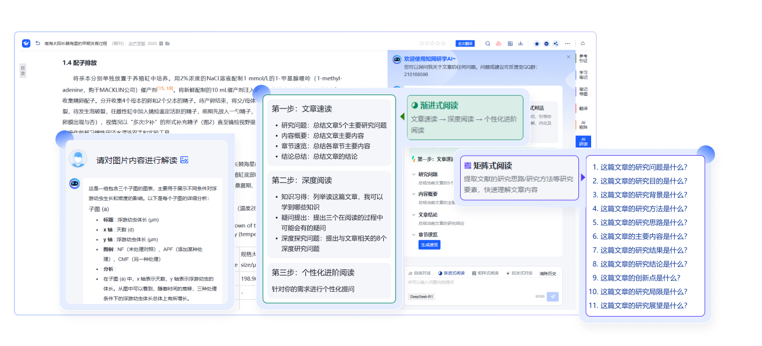Image resolution: width=762 pixels, height=346 pixels.
Task: Click the download icon in top toolbar
Action: (521, 43)
